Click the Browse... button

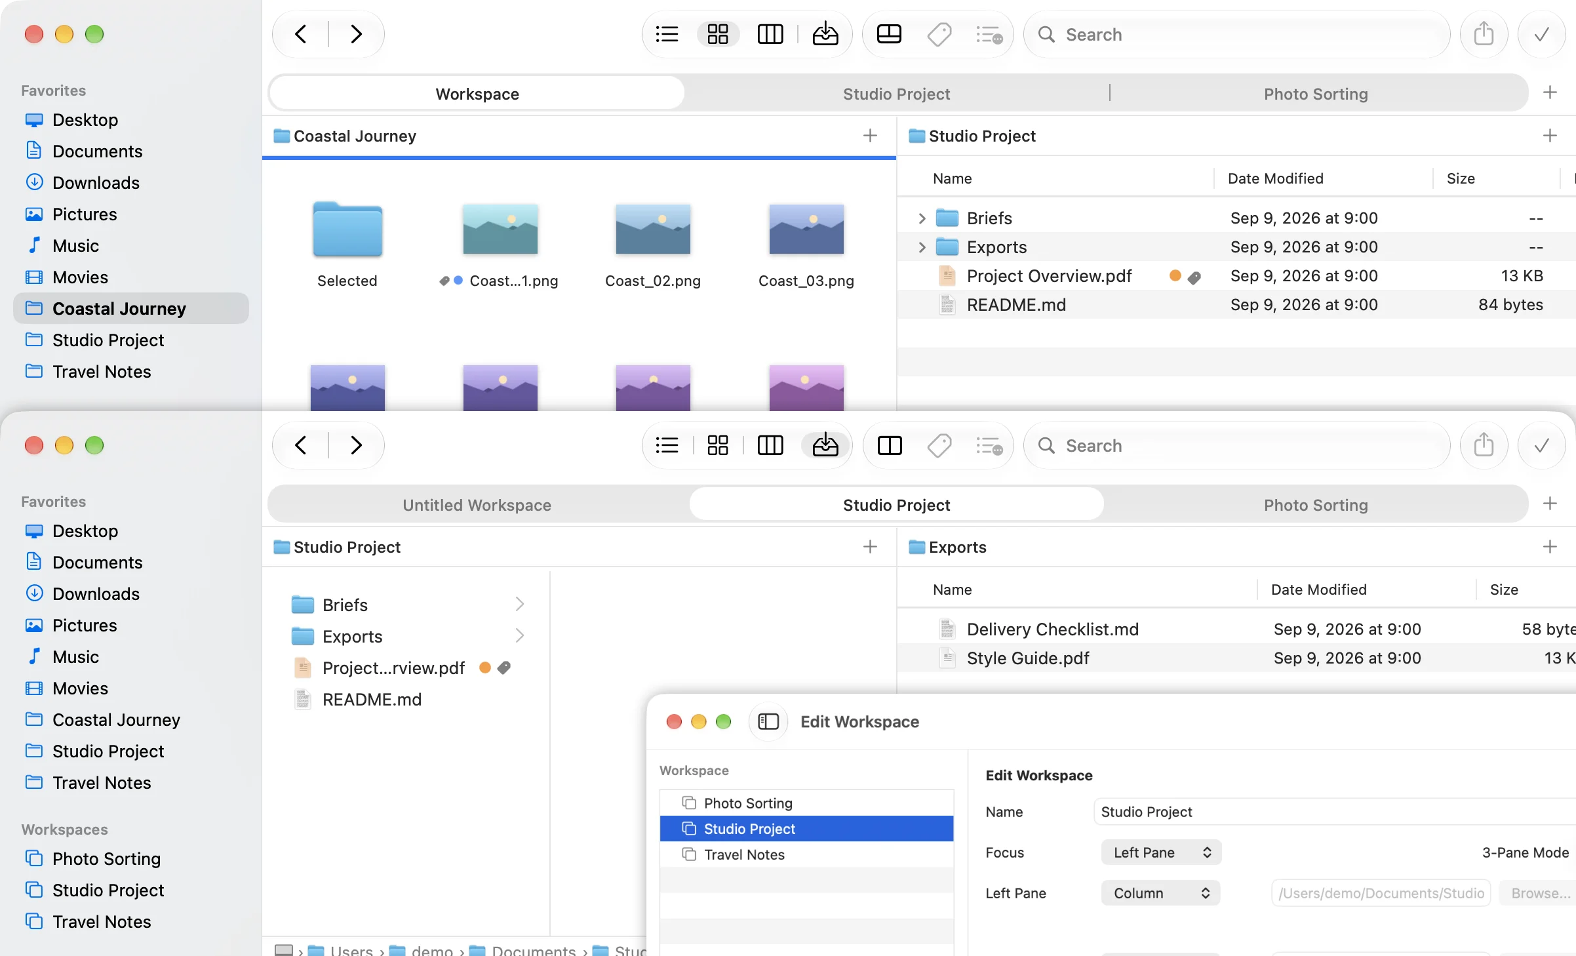click(1538, 893)
